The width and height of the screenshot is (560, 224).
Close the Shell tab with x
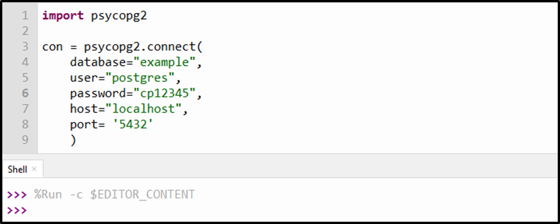click(x=34, y=169)
